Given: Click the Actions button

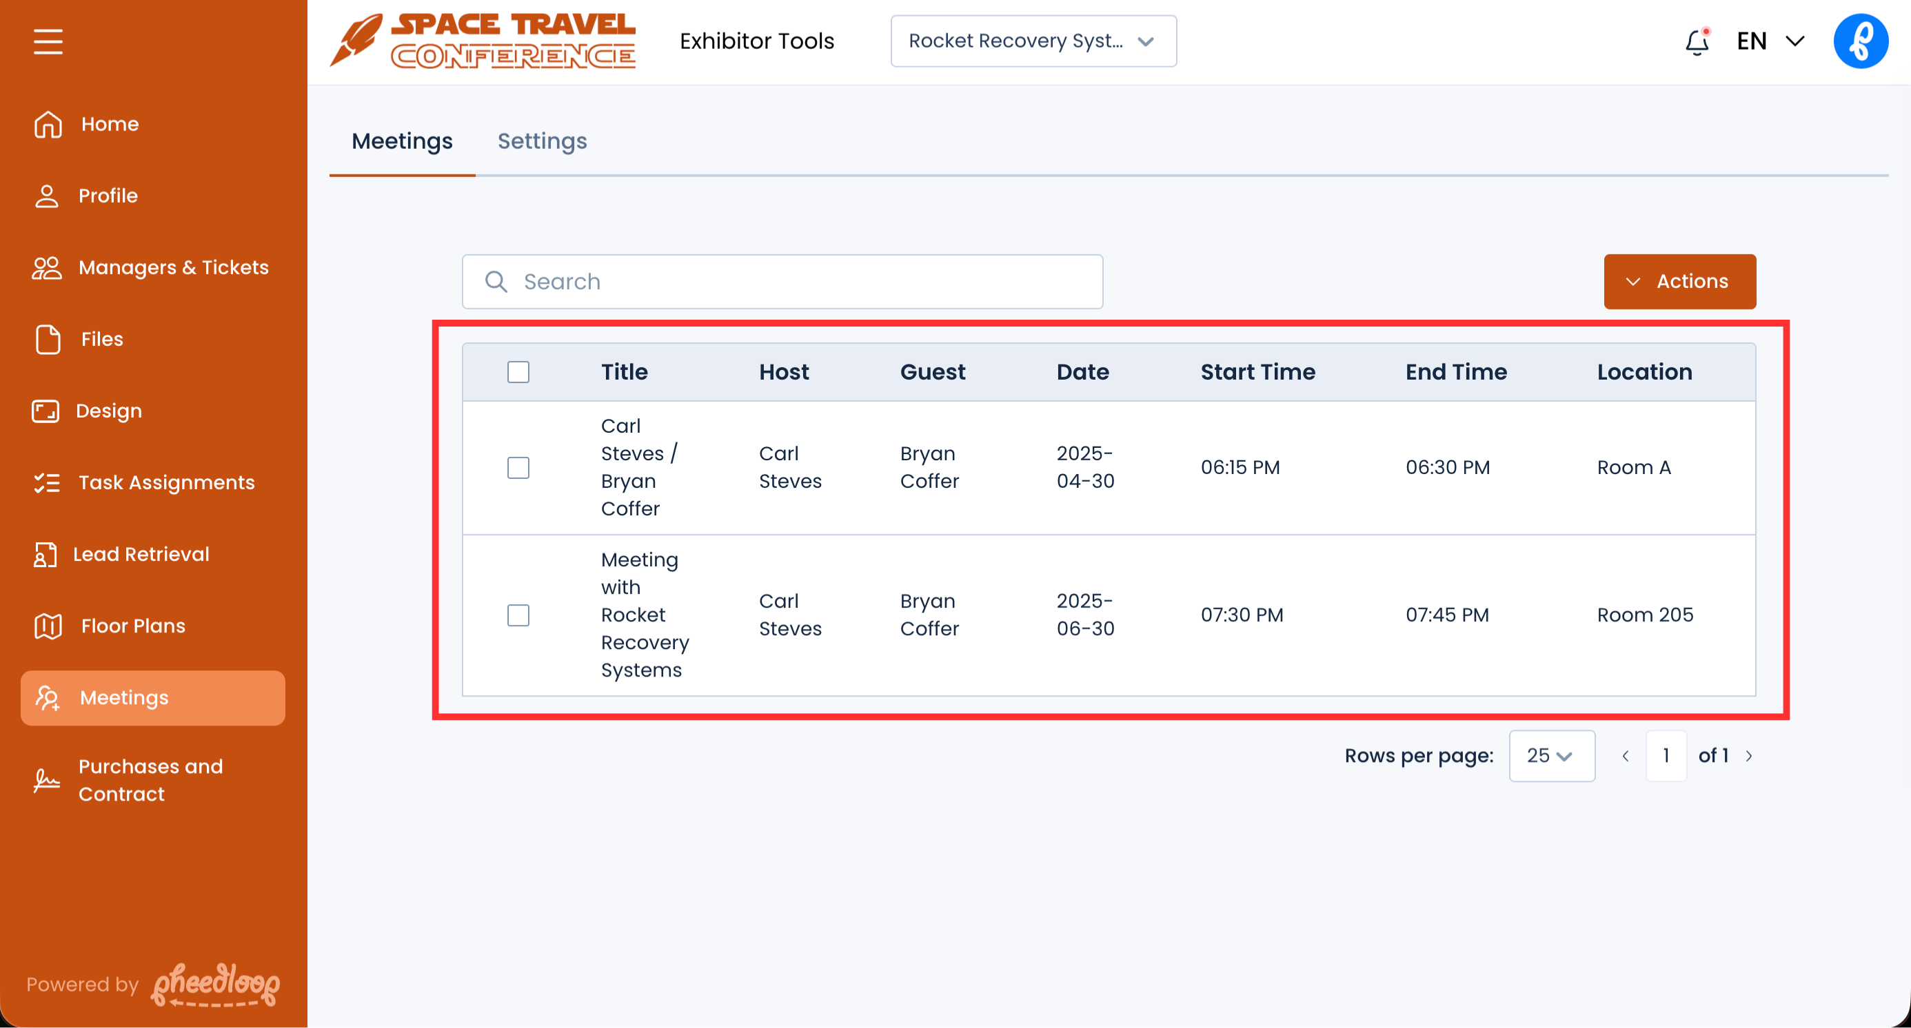Looking at the screenshot, I should [1679, 282].
